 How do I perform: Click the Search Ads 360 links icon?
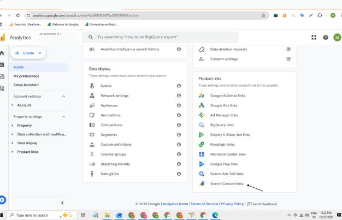point(202,174)
